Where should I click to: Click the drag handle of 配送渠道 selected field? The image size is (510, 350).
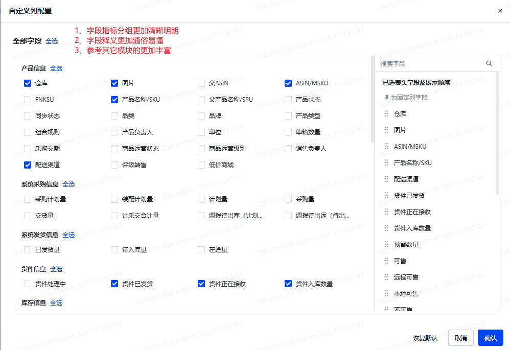[x=387, y=179]
